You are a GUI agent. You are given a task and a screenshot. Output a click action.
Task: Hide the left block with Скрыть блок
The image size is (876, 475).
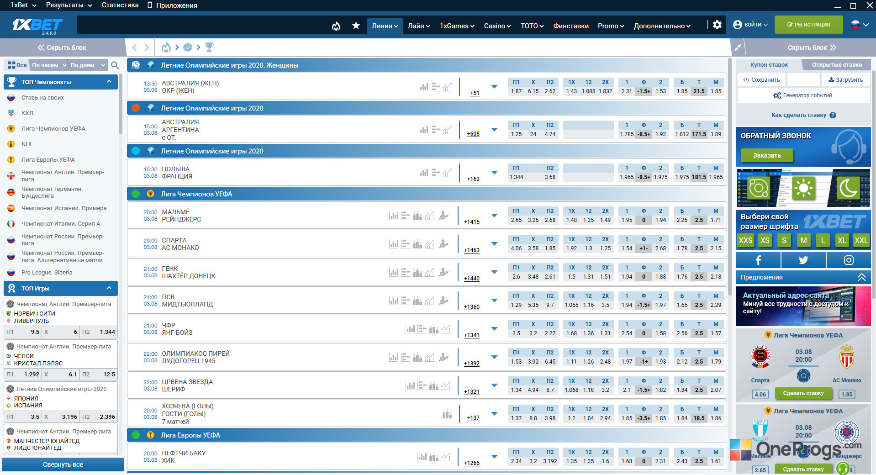(x=62, y=47)
